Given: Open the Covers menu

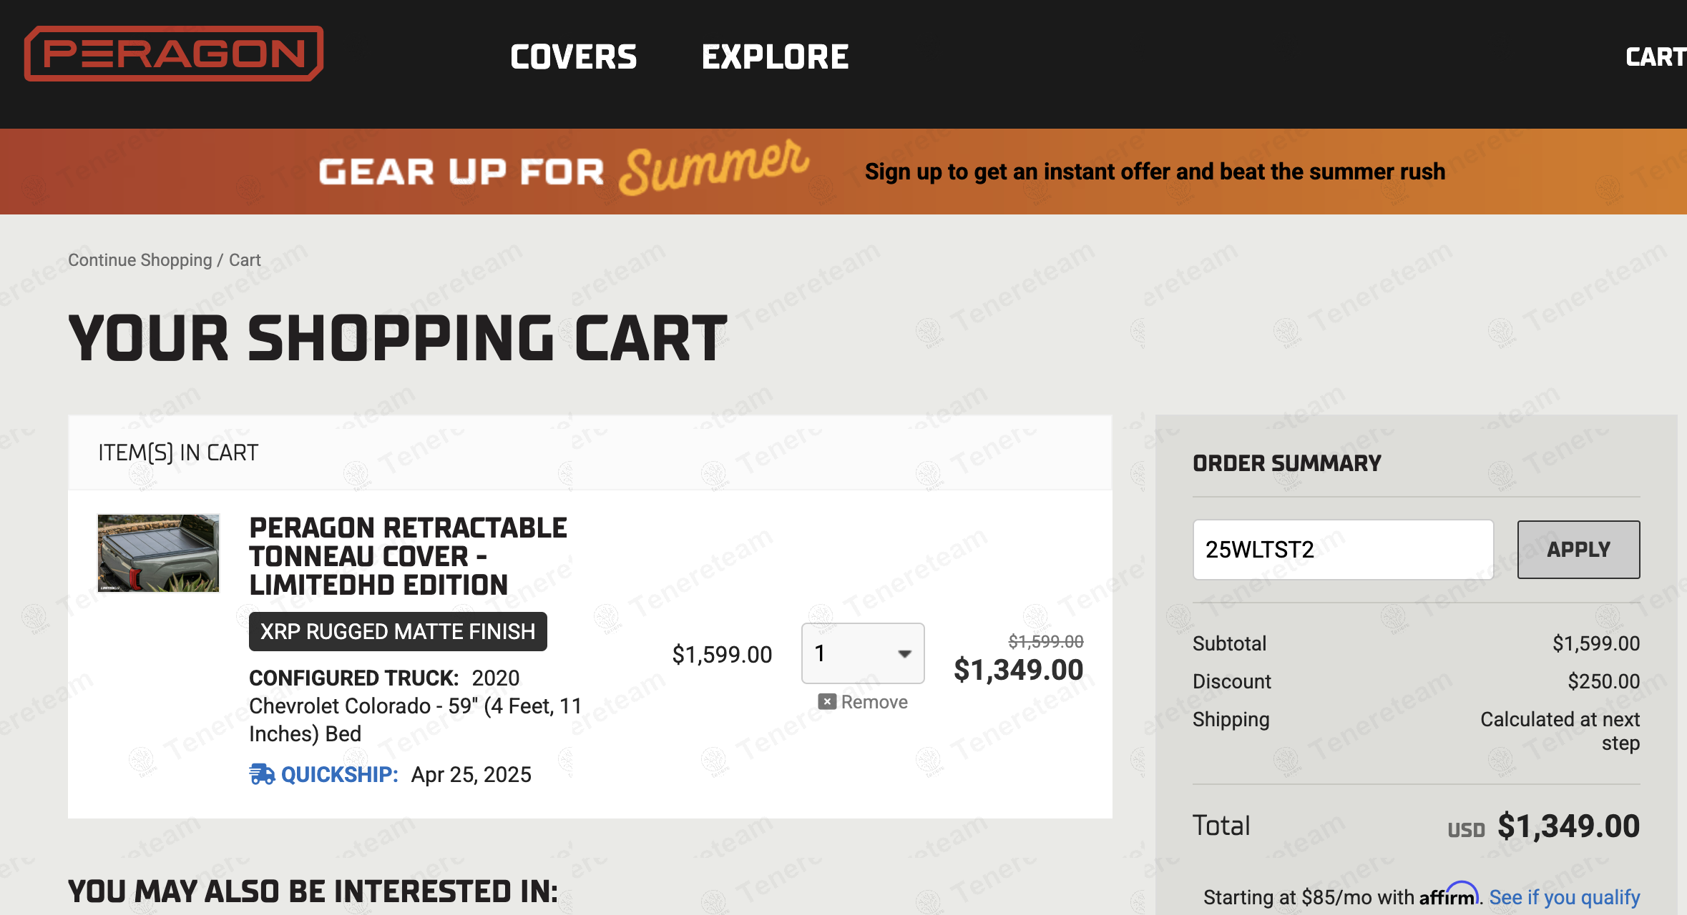Looking at the screenshot, I should 573,57.
